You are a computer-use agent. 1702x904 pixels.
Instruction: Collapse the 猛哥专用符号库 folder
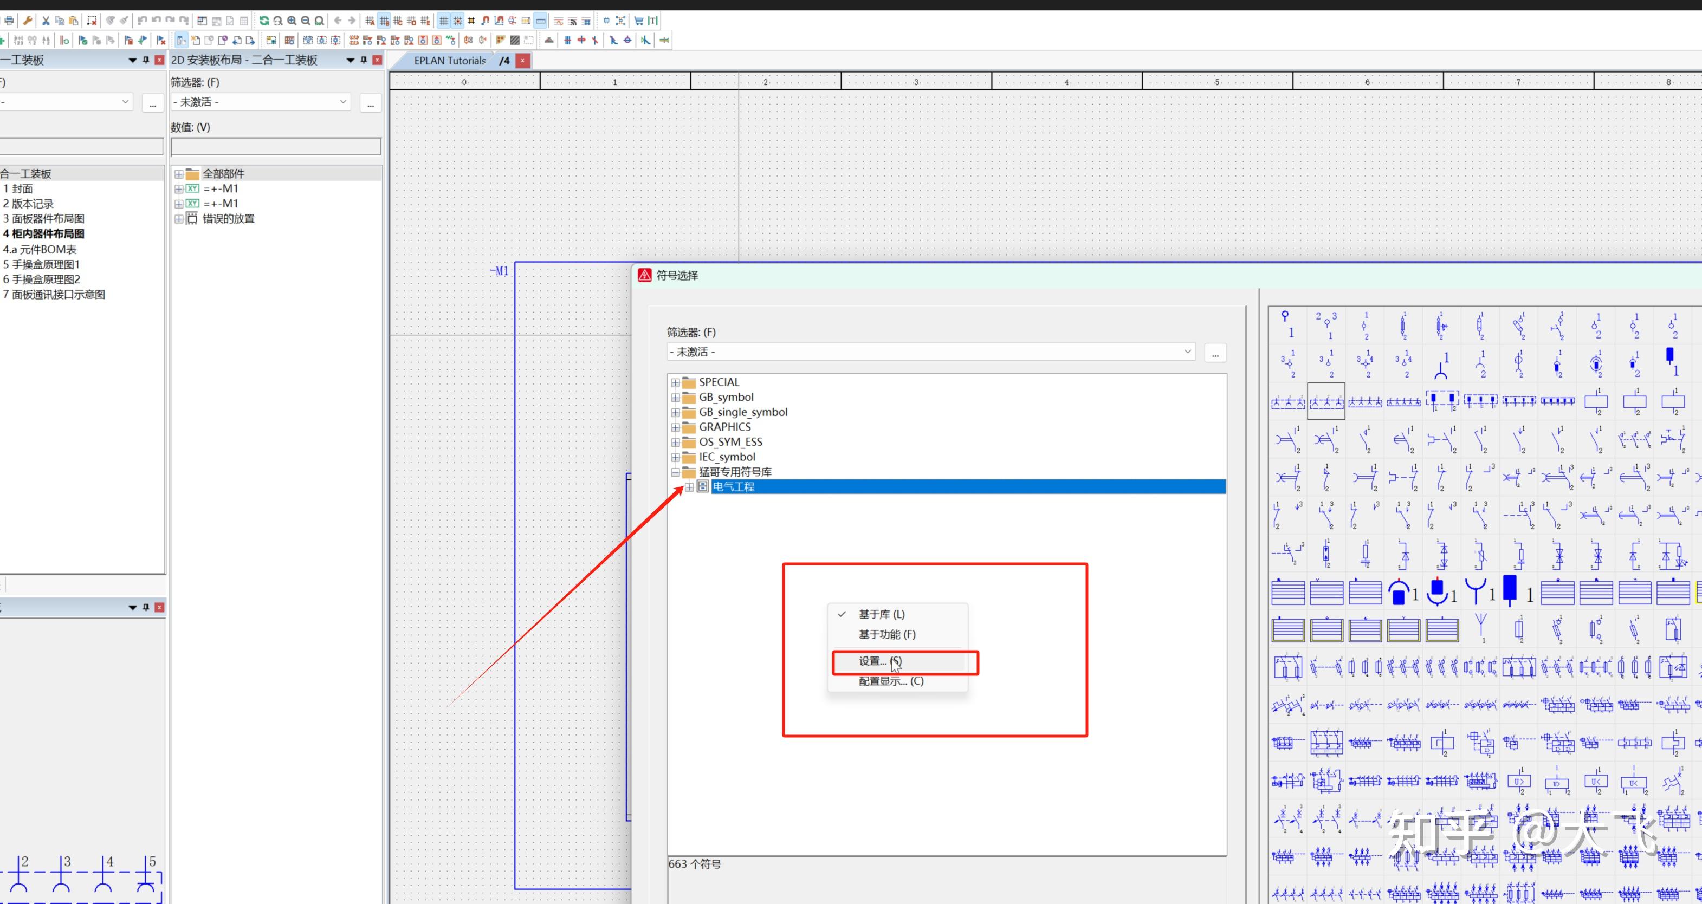pos(675,472)
